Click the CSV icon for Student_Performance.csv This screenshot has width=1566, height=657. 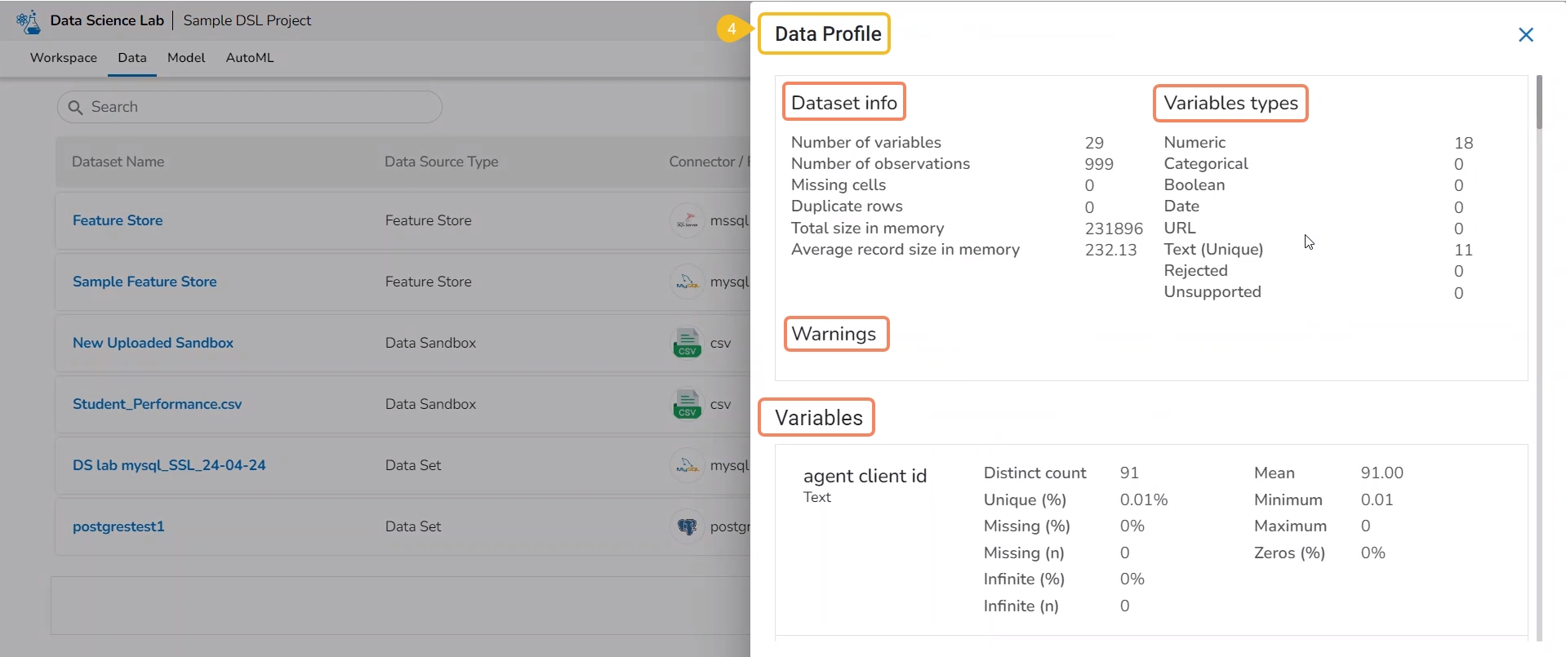click(687, 404)
